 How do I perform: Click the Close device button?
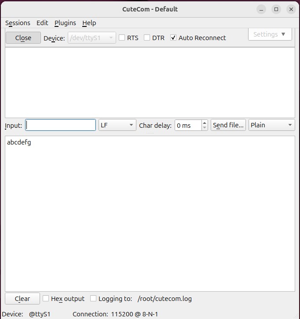[23, 38]
